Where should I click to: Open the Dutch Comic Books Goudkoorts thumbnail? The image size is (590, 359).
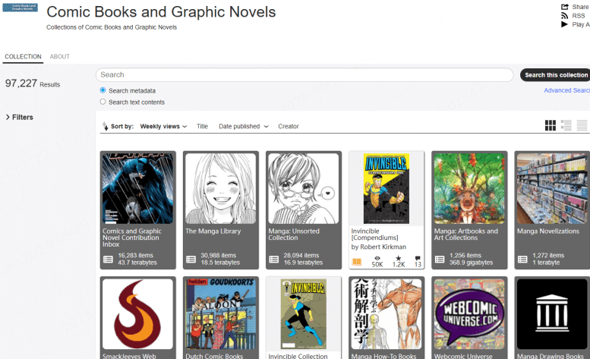(x=220, y=314)
